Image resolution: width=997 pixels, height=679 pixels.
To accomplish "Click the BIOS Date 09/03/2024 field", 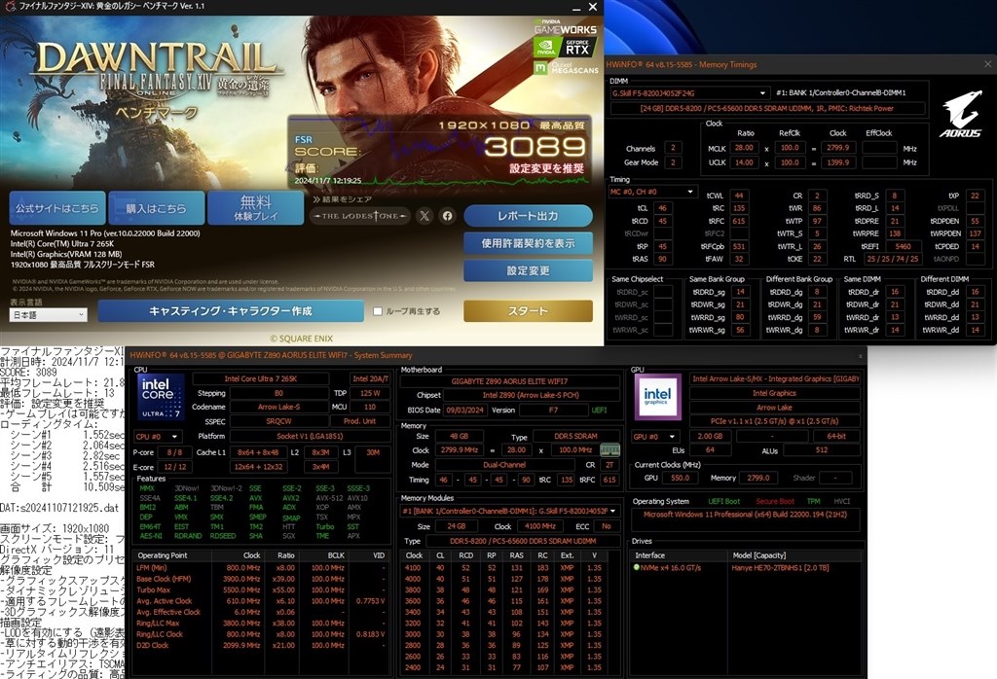I will coord(464,411).
